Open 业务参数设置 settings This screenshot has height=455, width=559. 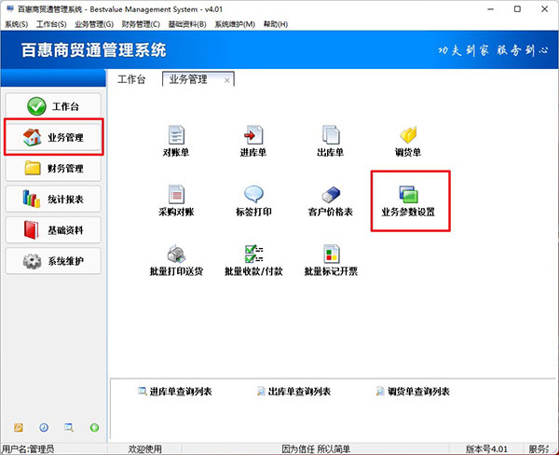408,200
